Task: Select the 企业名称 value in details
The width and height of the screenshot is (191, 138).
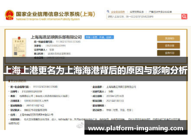Action: (121, 87)
